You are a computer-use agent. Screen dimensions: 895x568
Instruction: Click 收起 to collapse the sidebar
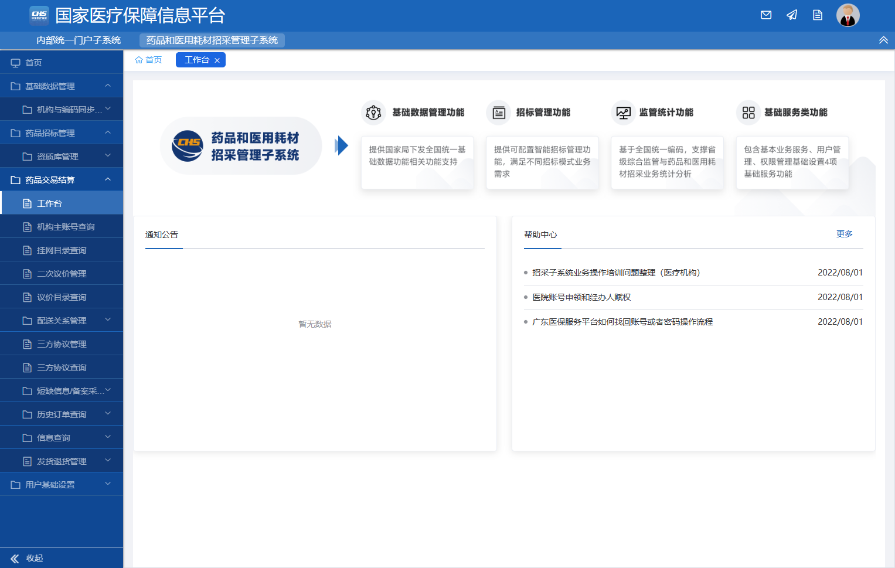(35, 559)
